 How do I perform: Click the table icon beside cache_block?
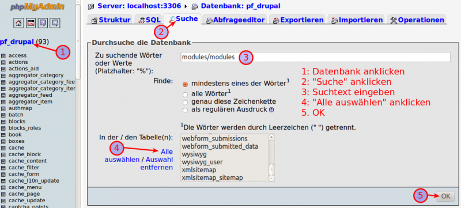[3, 154]
